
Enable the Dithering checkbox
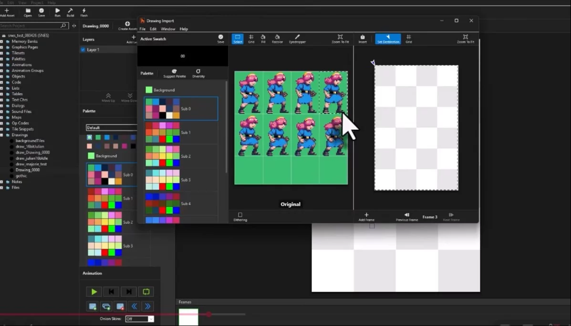(x=240, y=215)
